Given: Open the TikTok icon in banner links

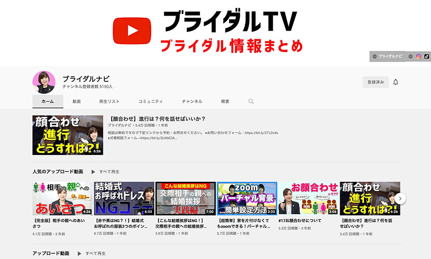Looking at the screenshot, I should [x=426, y=56].
